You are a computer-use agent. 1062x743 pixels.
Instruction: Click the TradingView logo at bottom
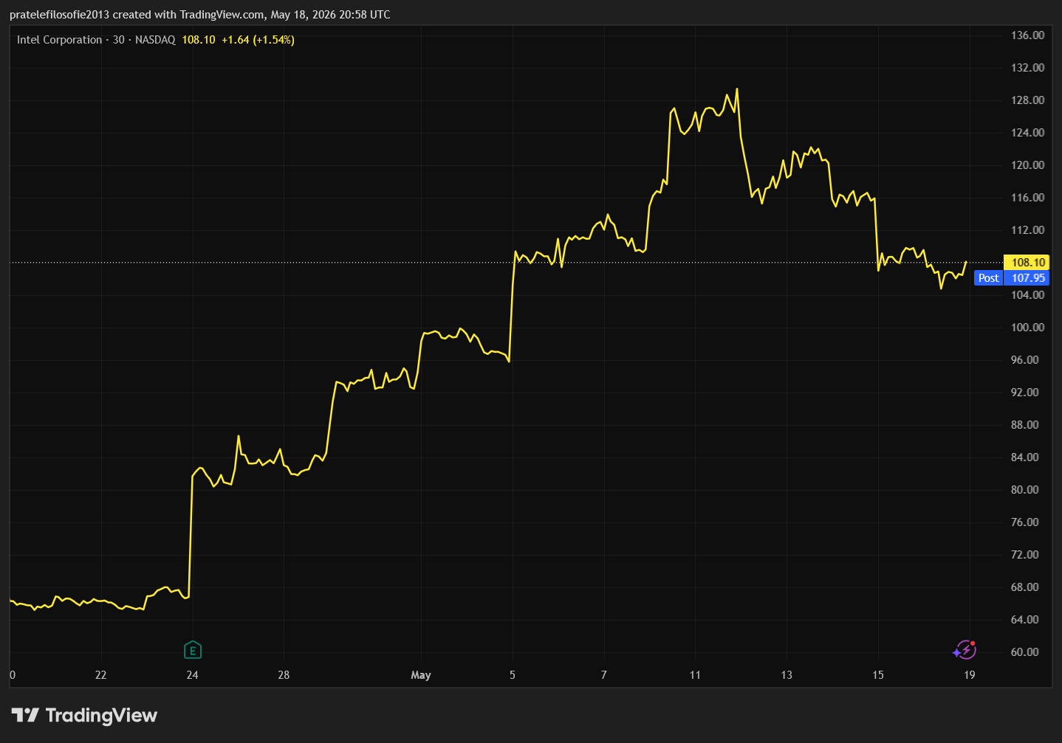84,715
